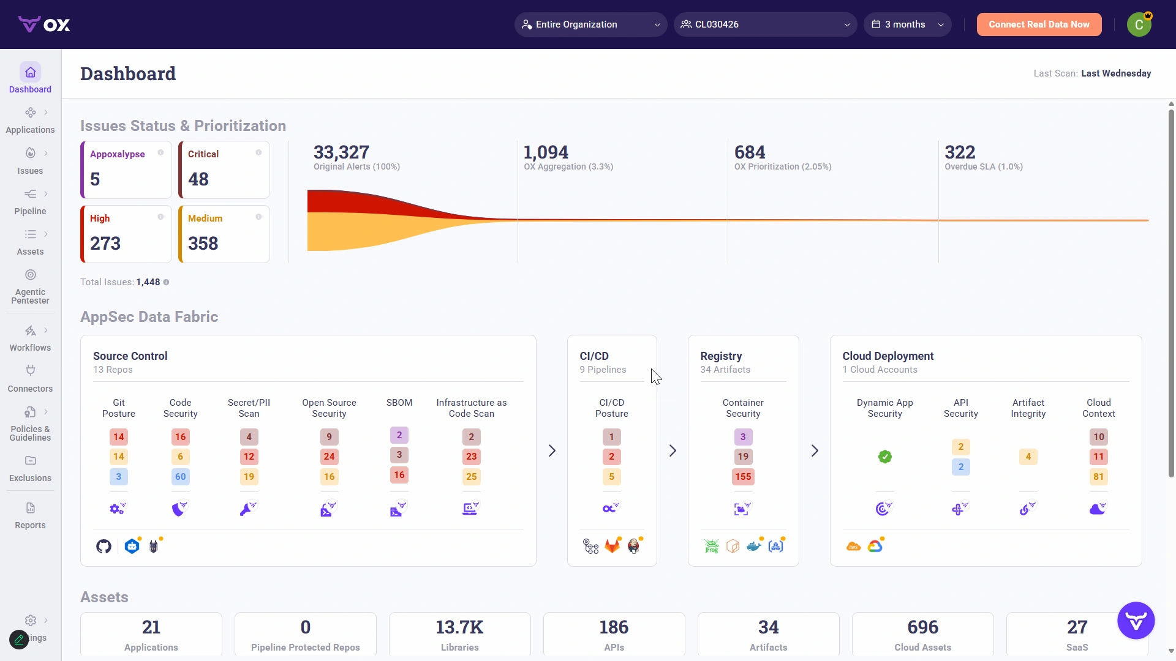This screenshot has height=661, width=1176.
Task: Click the Google Cloud icon under Cloud Deployment
Action: point(875,546)
